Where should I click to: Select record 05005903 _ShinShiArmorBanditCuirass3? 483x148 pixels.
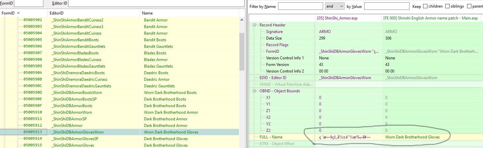[119, 27]
